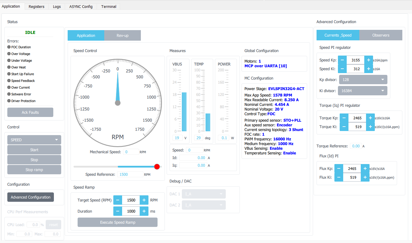The width and height of the screenshot is (412, 243).
Task: Open the SPEED control mode dropdown
Action: click(34, 139)
